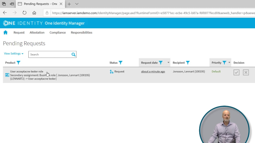Click the set-aside tabs icon

point(12,4)
